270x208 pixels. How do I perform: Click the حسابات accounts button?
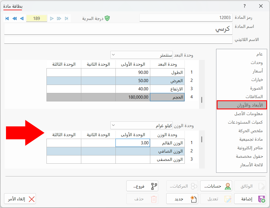(216, 186)
